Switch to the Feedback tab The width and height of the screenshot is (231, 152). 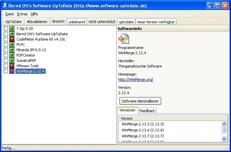click(x=147, y=111)
